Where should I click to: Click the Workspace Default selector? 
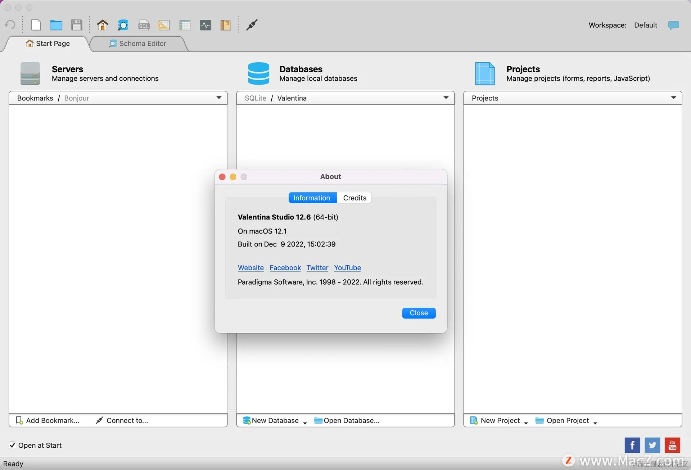point(645,25)
